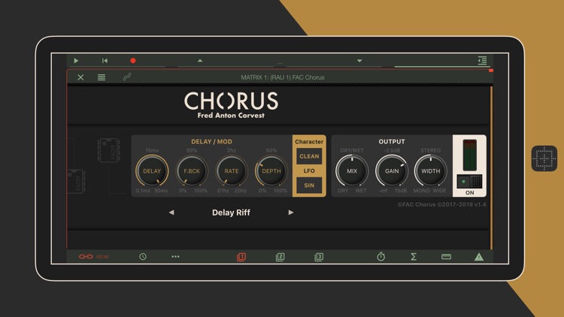Close the FAC Chorus plugin window
This screenshot has width=564, height=317.
coord(80,77)
